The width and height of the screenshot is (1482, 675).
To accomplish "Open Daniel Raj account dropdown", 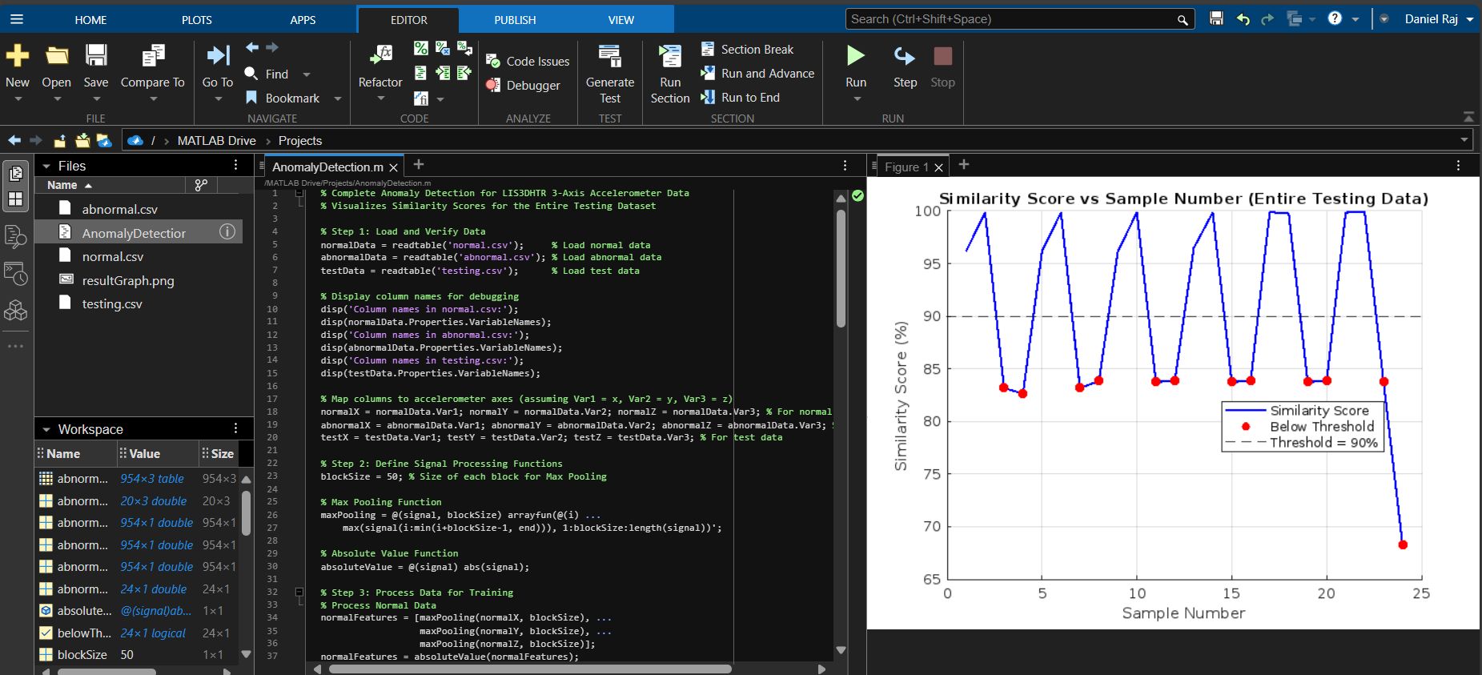I will (1470, 19).
